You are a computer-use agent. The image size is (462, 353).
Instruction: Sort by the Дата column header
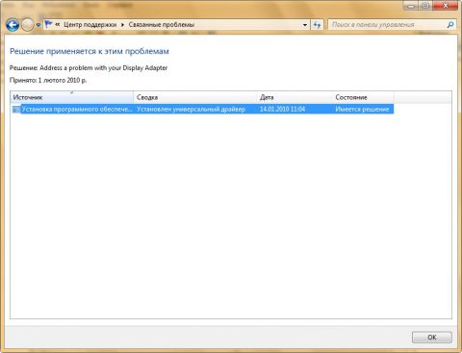(295, 97)
